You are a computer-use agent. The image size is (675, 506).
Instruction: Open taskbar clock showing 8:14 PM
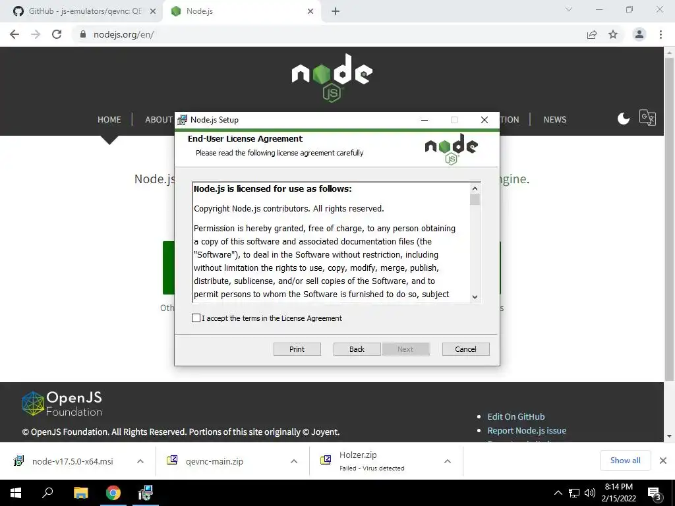click(x=618, y=493)
